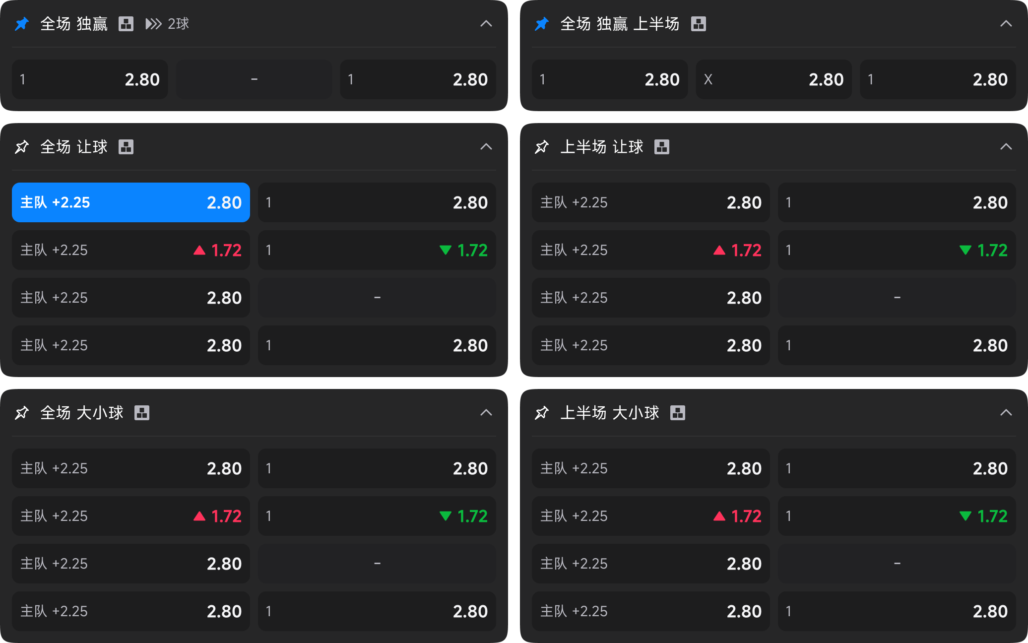
Task: Pick falling green 1.72 in 上半场 大小球
Action: pos(897,516)
